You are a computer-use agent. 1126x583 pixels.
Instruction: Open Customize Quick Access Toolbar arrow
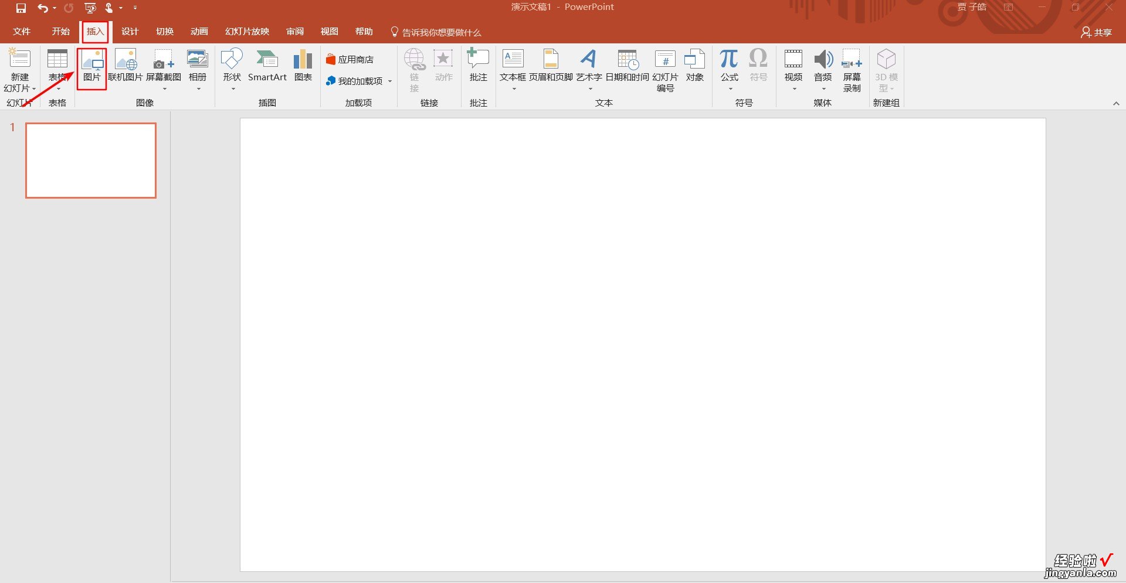tap(135, 8)
